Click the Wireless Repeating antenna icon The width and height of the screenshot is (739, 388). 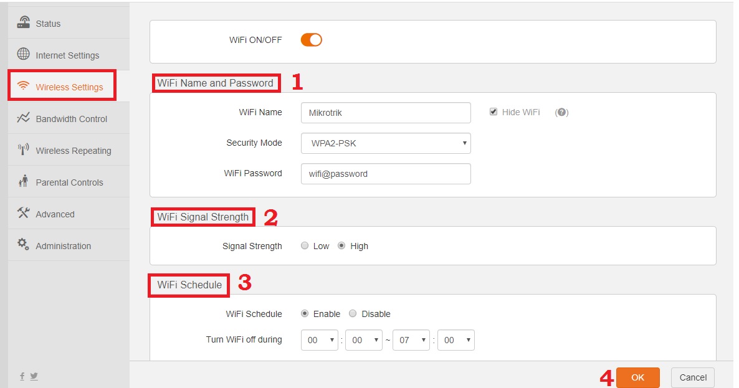tap(23, 149)
